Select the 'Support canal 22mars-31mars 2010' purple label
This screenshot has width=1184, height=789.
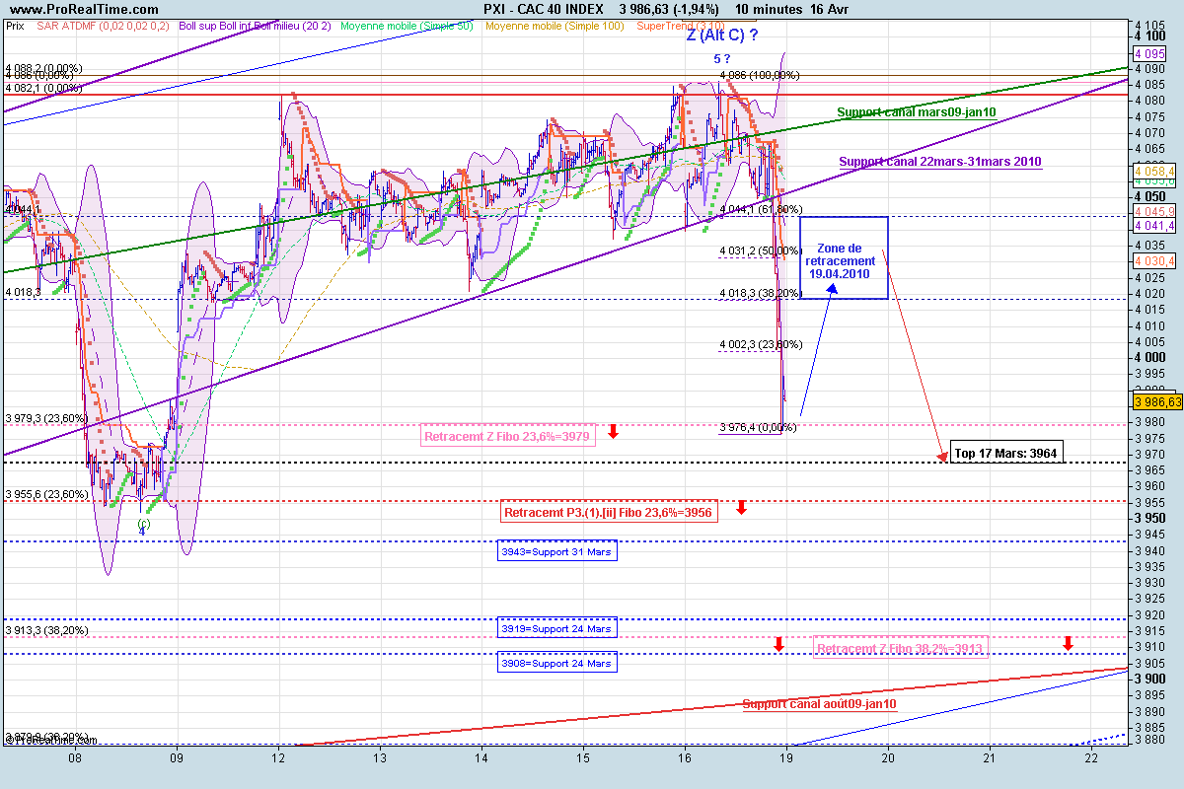point(940,162)
